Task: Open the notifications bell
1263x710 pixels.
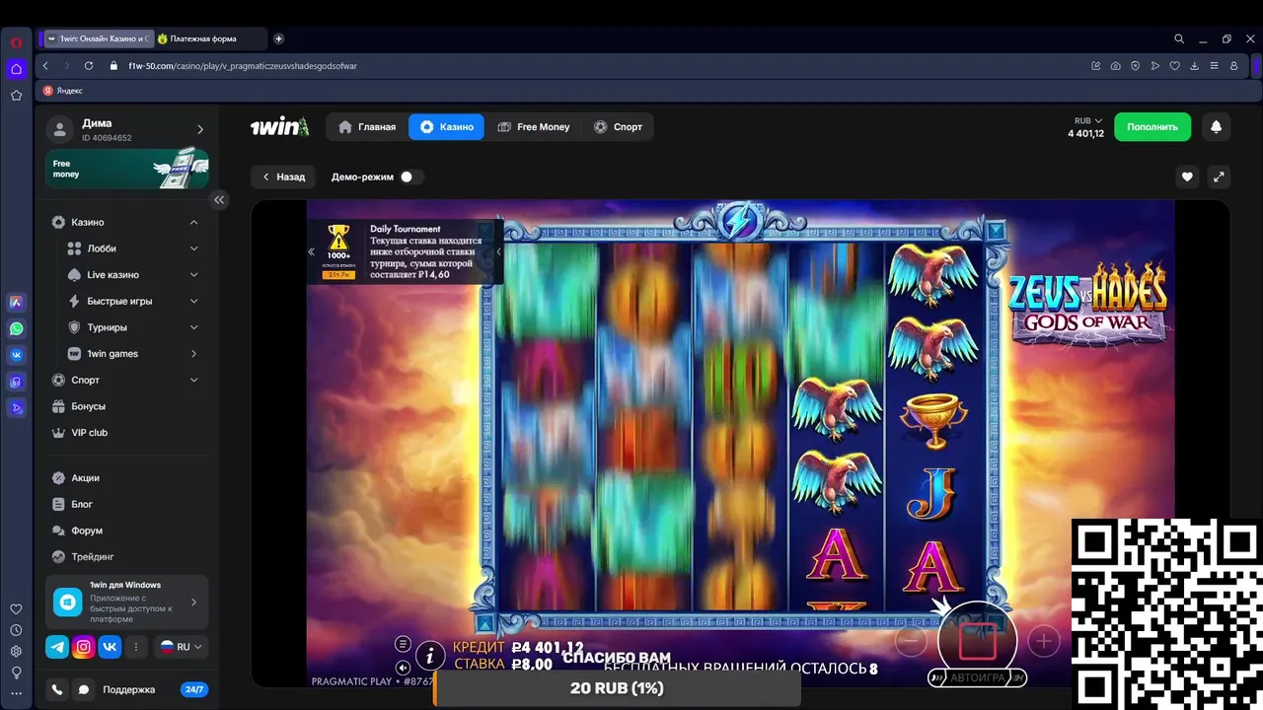Action: tap(1216, 127)
